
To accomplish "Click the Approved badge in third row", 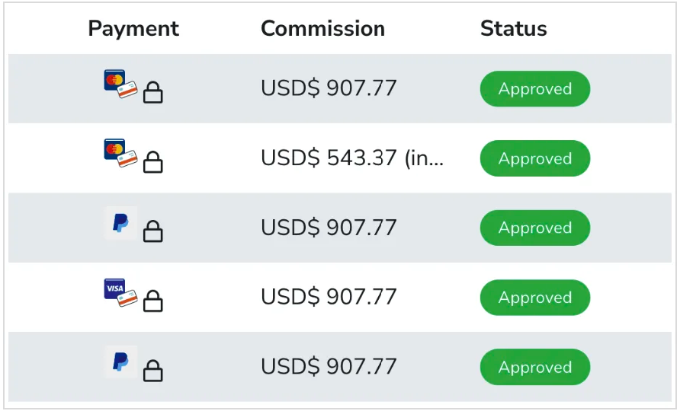I will [x=534, y=228].
